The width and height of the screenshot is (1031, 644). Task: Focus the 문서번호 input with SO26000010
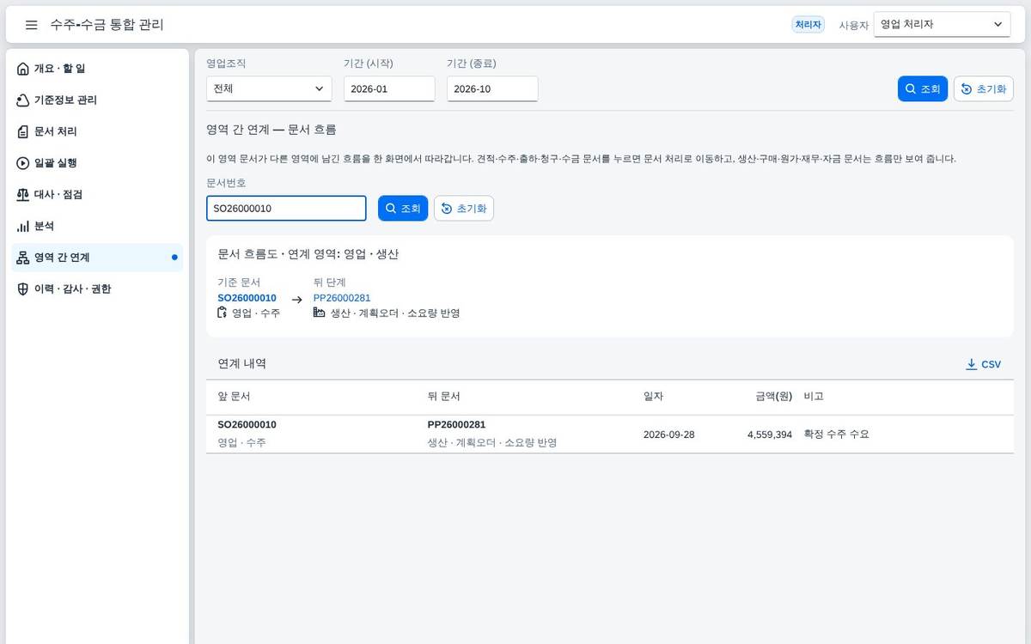pyautogui.click(x=286, y=209)
